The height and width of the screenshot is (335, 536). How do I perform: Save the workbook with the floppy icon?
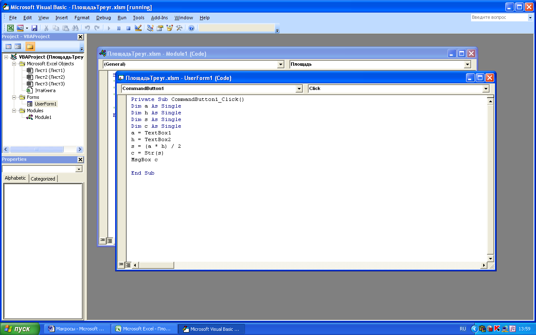[34, 28]
